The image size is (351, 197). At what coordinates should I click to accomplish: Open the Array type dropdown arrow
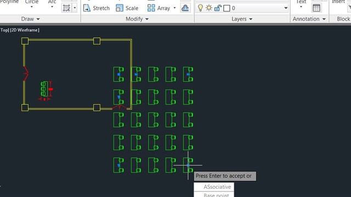[174, 8]
